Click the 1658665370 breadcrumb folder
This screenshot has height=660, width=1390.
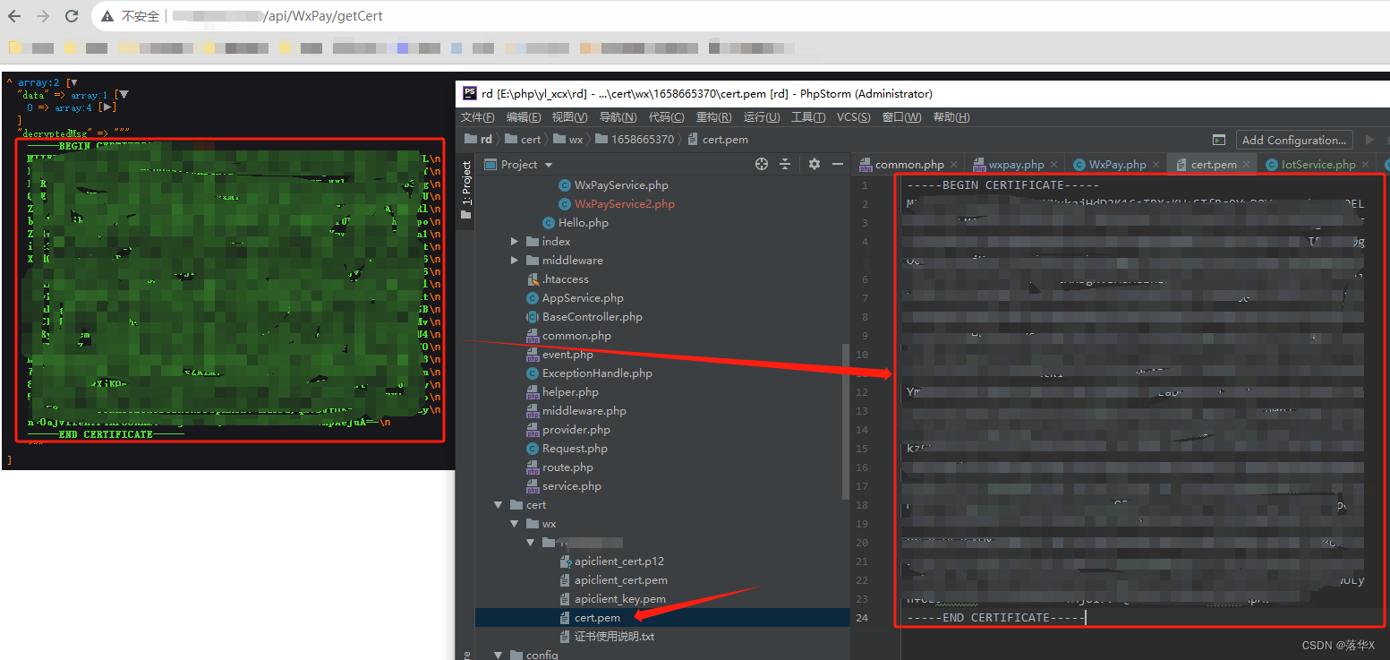[634, 140]
